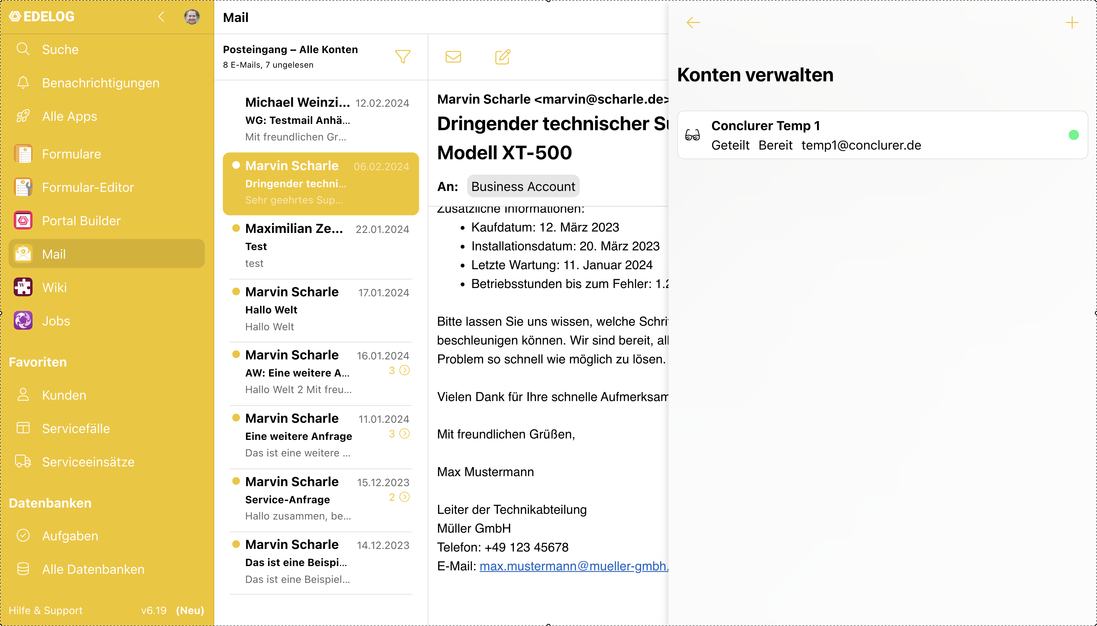The height and width of the screenshot is (626, 1097).
Task: Open Suche in the sidebar
Action: tap(107, 49)
